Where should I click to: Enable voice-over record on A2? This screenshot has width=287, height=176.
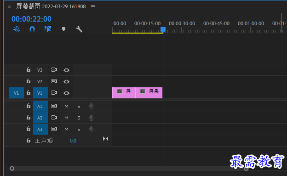tap(91, 118)
